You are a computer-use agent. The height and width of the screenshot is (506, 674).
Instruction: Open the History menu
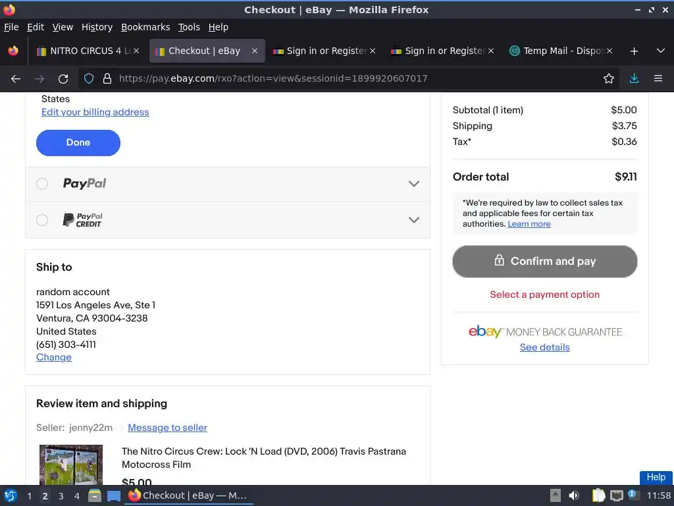coord(97,27)
